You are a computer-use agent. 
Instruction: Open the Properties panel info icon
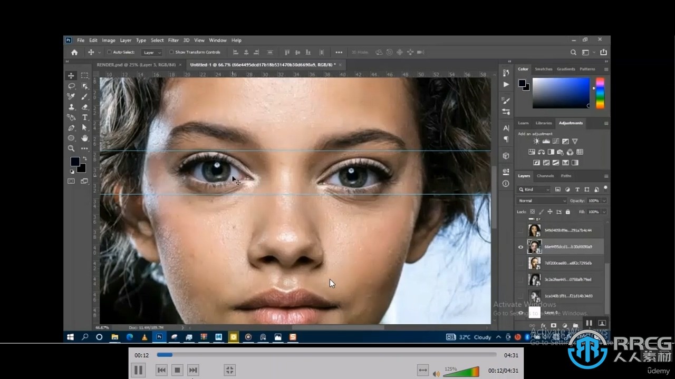click(506, 184)
